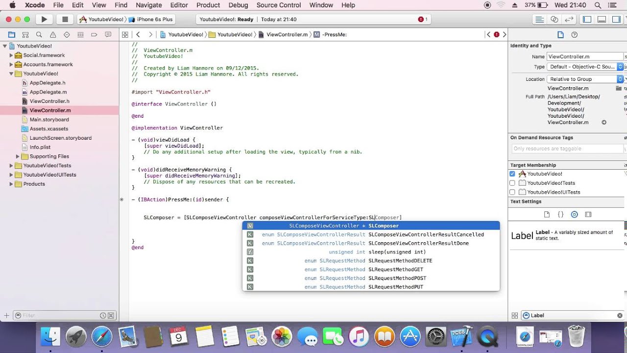The width and height of the screenshot is (627, 353).
Task: Open the Issue navigator warning icon
Action: pos(53,35)
